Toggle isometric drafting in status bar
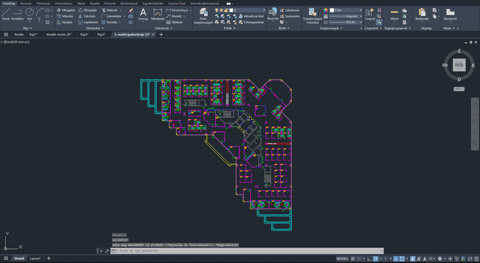Screen dimensions: 480x263 click(x=385, y=259)
